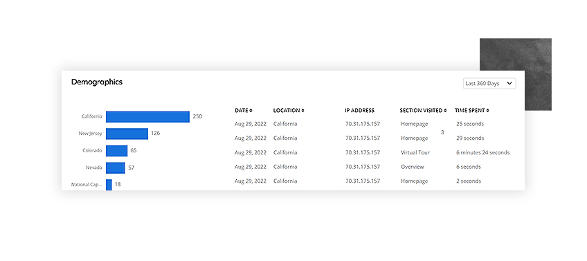
Task: Click the Colorado bar in chart
Action: pyautogui.click(x=116, y=151)
